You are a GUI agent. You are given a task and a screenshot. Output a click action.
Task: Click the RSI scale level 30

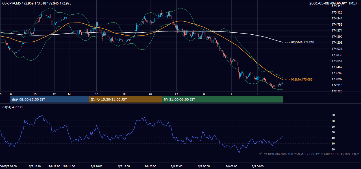tap(333, 144)
